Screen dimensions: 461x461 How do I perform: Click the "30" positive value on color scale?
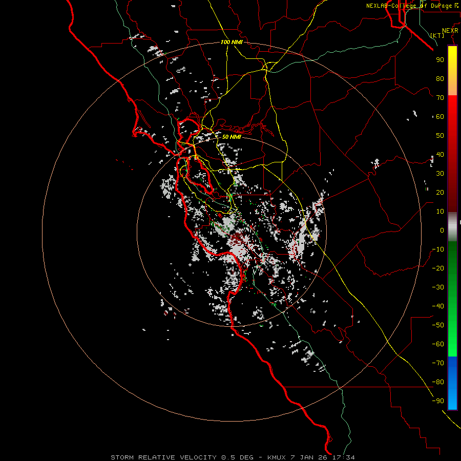pyautogui.click(x=440, y=174)
